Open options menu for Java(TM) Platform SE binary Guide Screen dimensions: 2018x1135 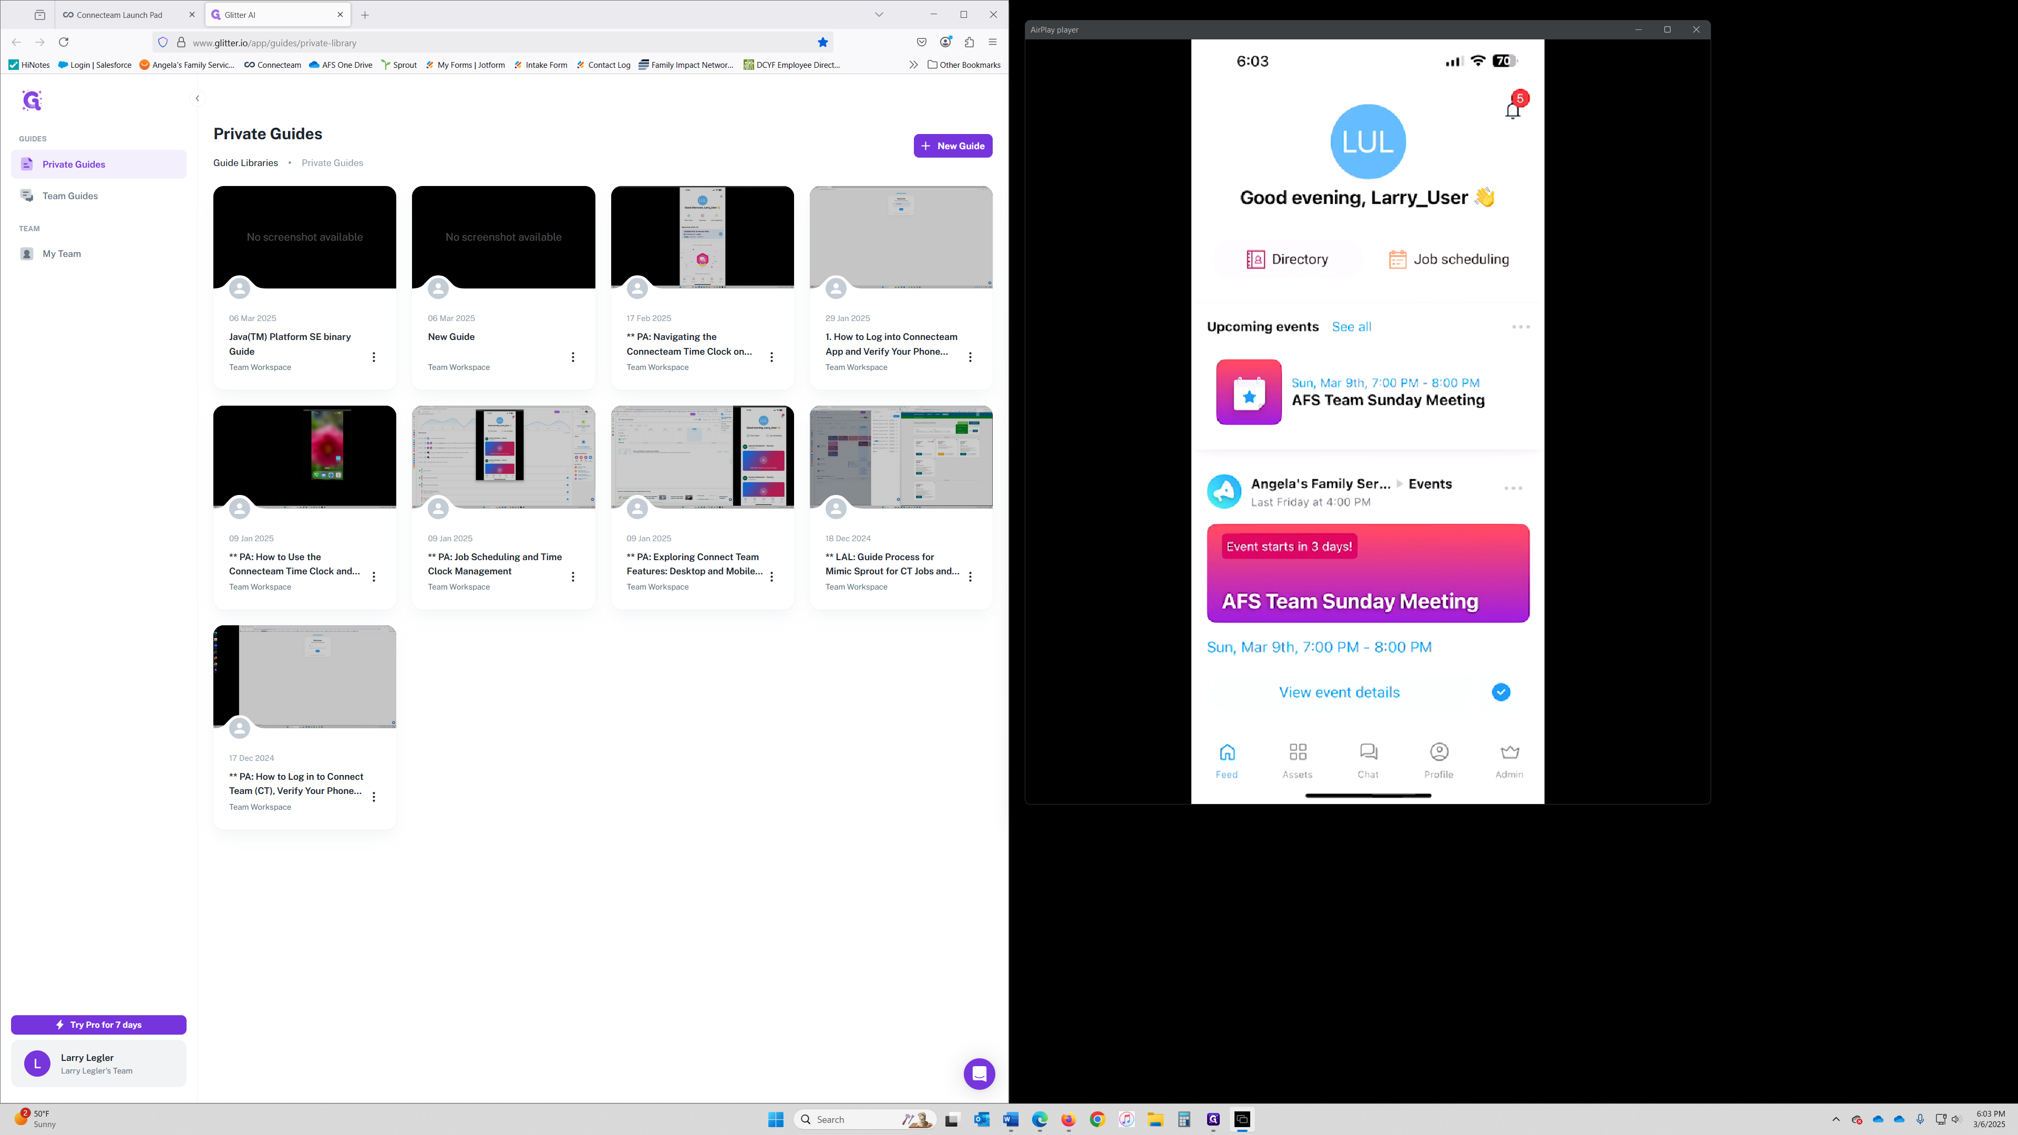(374, 357)
